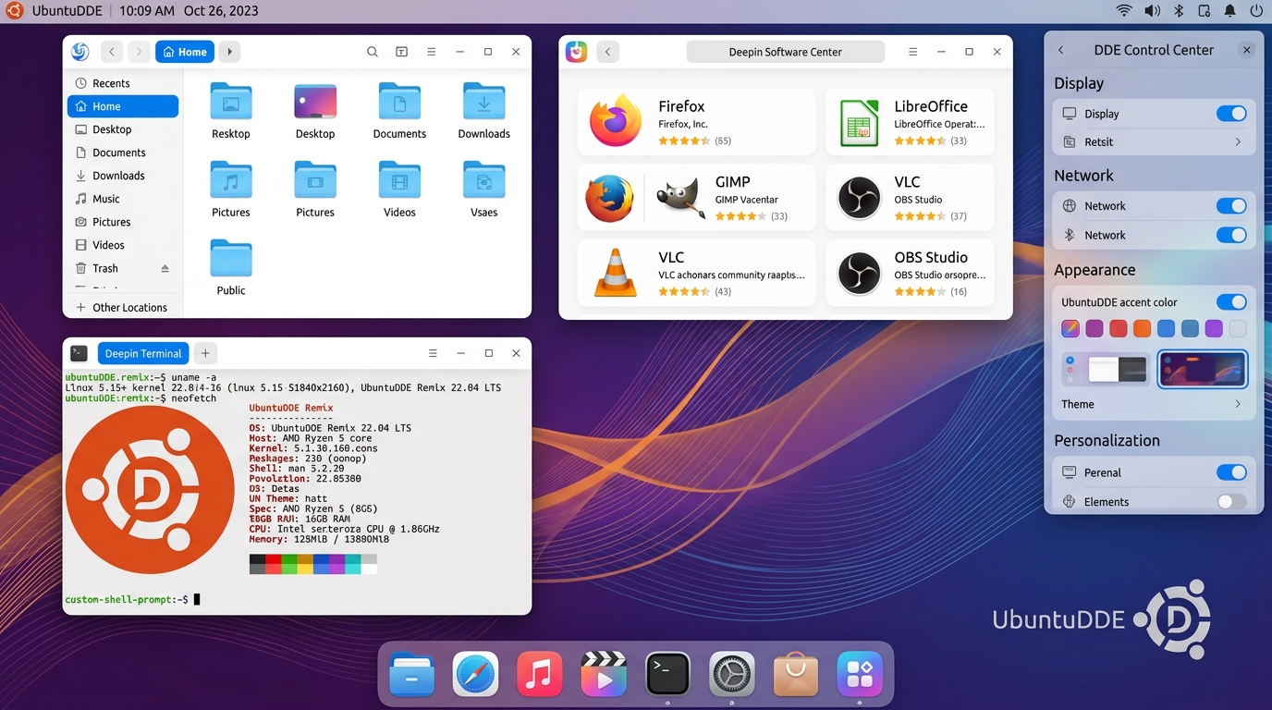The width and height of the screenshot is (1272, 710).
Task: Toggle the Network switch with globe icon
Action: click(1231, 206)
